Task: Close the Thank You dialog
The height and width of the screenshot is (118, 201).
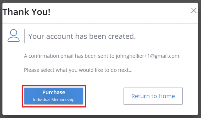Action: (194, 11)
